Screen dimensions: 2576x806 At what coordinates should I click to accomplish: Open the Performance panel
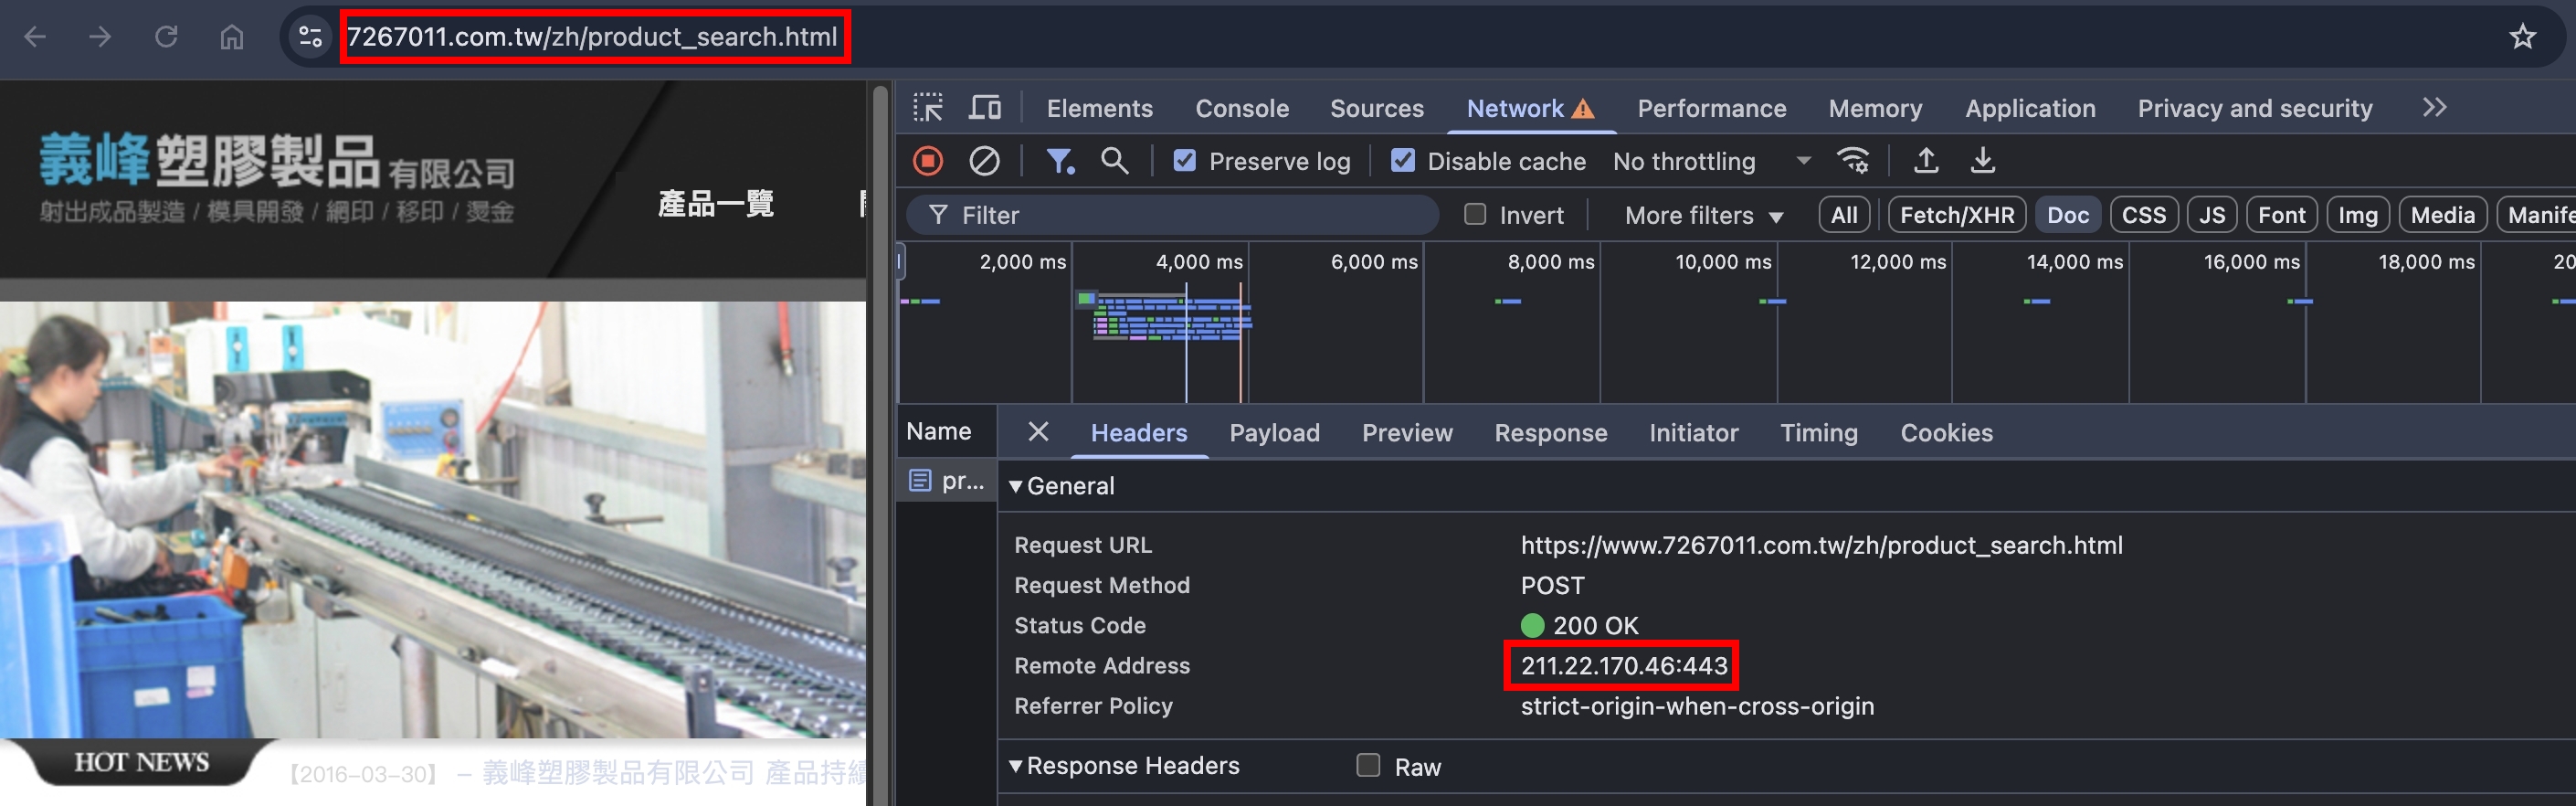1712,108
